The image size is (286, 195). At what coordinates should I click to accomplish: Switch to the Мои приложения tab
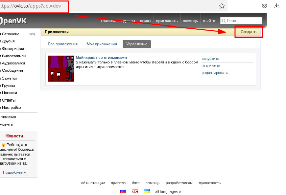102,44
